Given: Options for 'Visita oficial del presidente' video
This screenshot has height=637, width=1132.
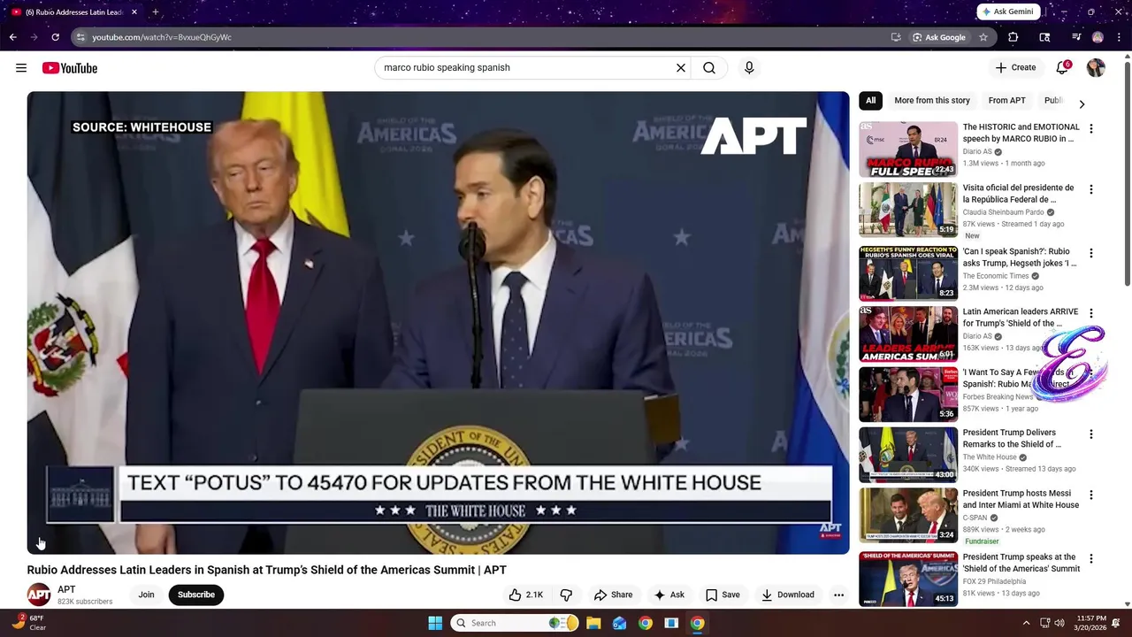Looking at the screenshot, I should [x=1091, y=189].
